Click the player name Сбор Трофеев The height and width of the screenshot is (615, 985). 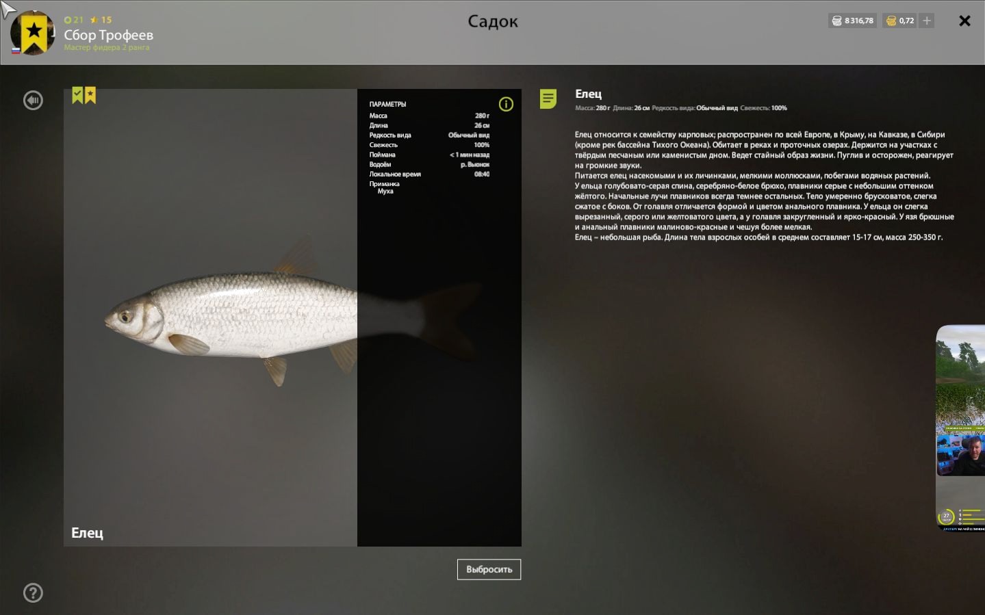pyautogui.click(x=108, y=35)
